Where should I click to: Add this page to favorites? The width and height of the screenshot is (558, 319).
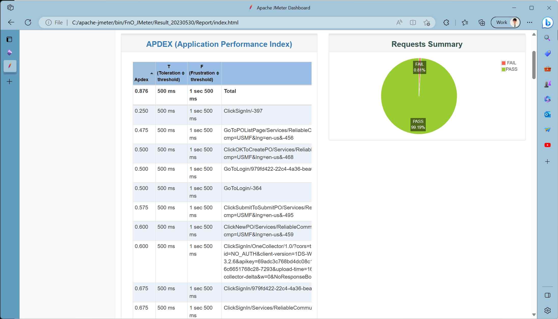click(x=427, y=23)
